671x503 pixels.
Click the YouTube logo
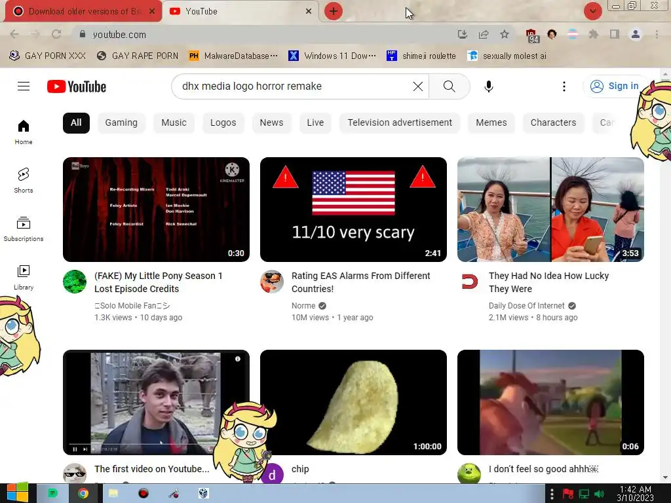77,86
